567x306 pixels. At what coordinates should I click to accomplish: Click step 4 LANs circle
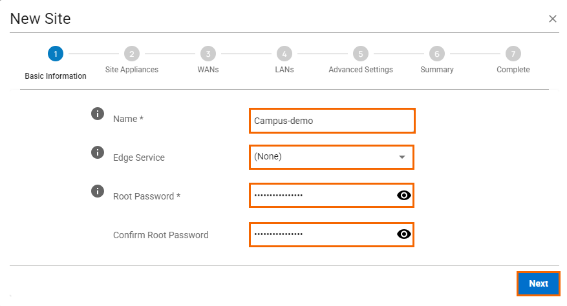[284, 54]
